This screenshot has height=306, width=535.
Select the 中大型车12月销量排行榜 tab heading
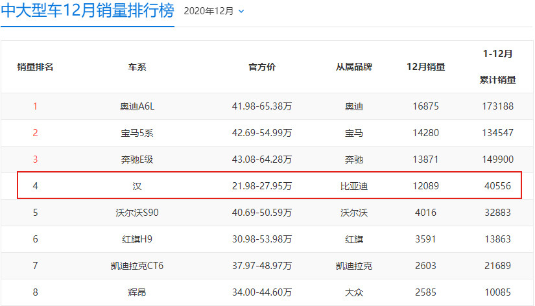click(x=88, y=10)
